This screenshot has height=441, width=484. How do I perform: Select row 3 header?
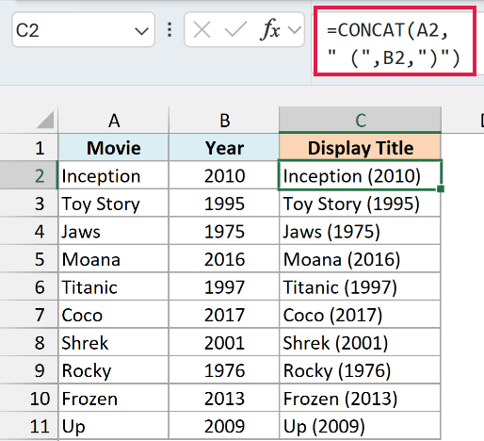click(x=29, y=204)
